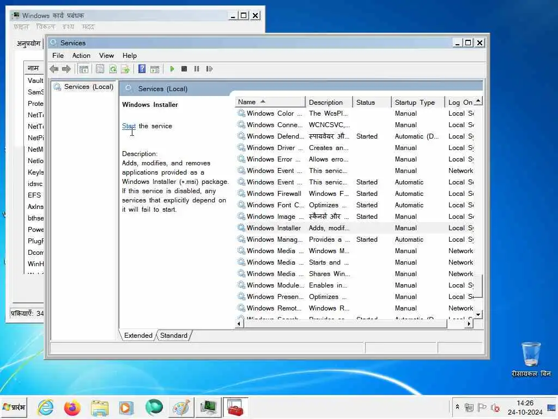
Task: Click the green Start Service play icon
Action: (172, 69)
